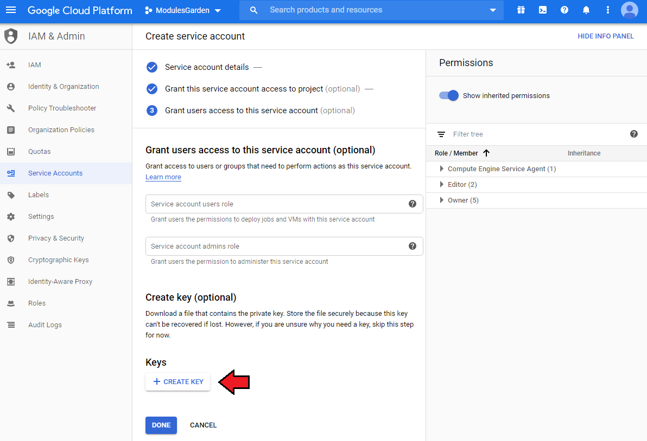Viewport: 647px width, 441px height.
Task: Open Privacy & Security
Action: click(56, 238)
